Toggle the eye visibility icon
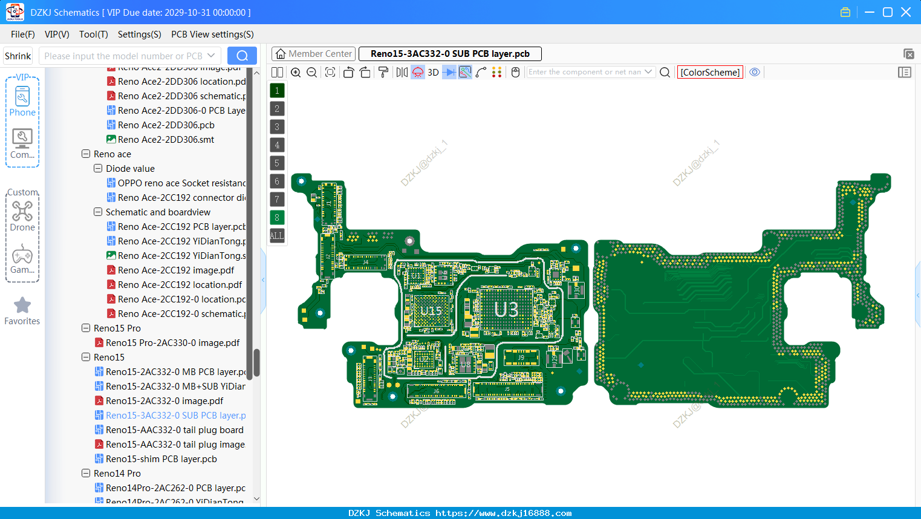 click(x=755, y=72)
